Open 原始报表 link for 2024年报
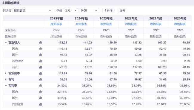Image resolution: width=194 pixels, height=110 pixels. (x=81, y=24)
